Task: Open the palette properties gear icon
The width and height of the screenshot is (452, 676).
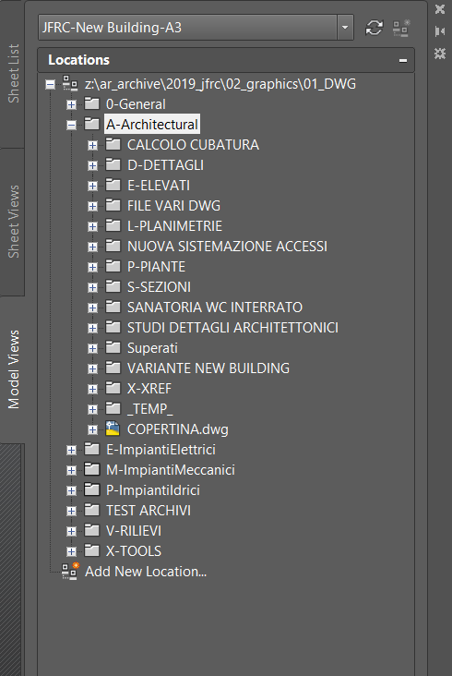Action: pos(439,53)
